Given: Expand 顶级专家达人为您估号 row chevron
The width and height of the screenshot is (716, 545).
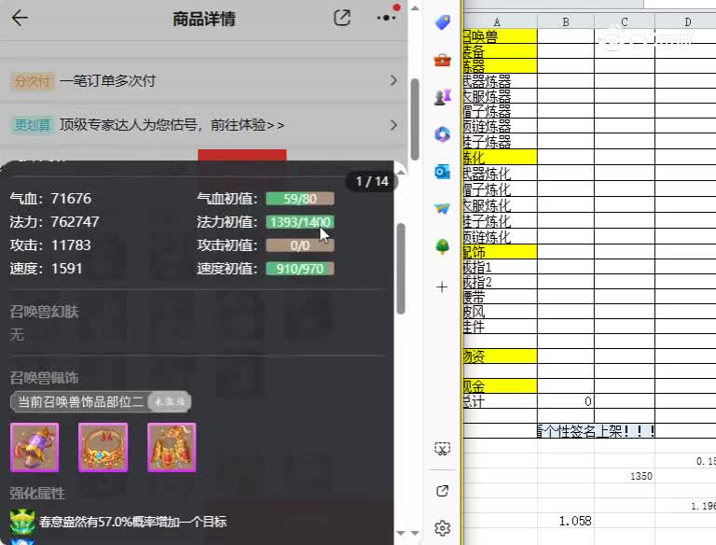Looking at the screenshot, I should 393,125.
